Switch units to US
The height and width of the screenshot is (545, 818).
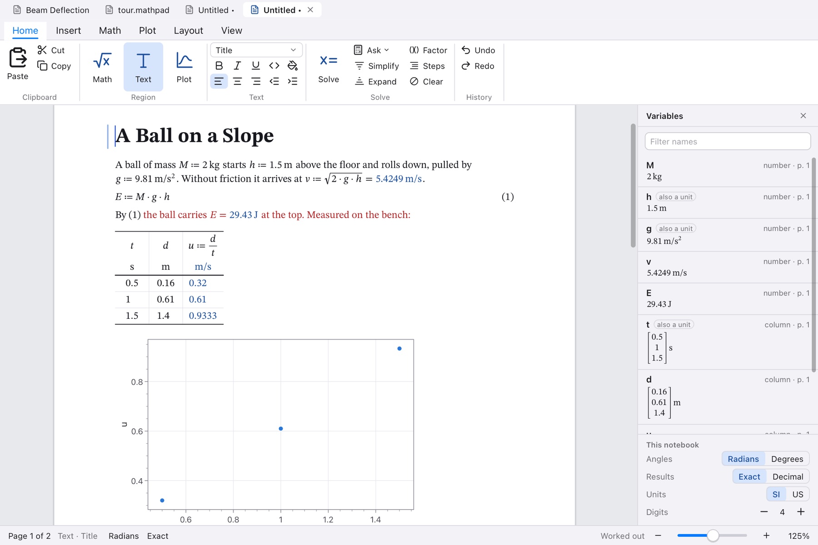click(x=798, y=494)
